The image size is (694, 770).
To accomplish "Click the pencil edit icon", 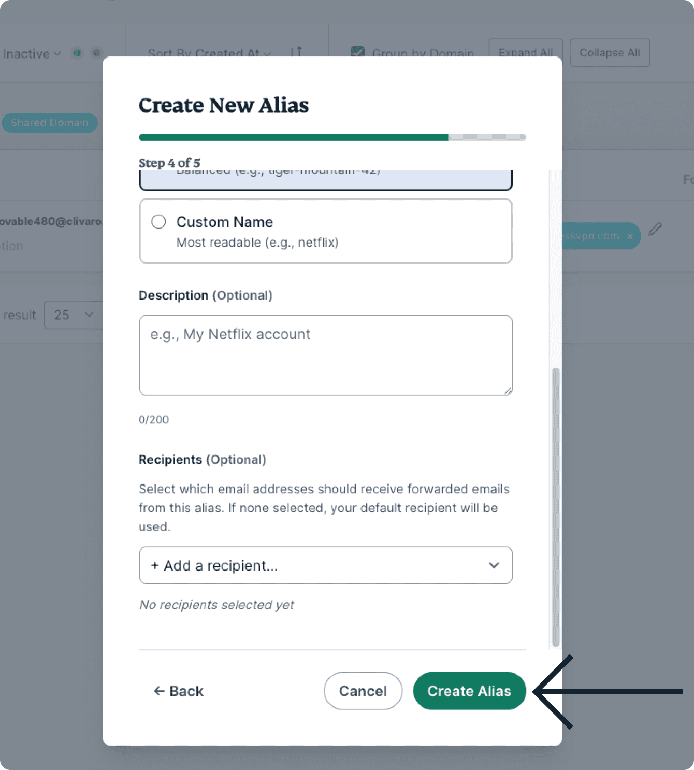I will [x=655, y=229].
